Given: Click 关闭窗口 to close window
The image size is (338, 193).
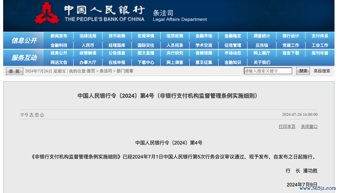Looking at the screenshot, I should pos(309,127).
